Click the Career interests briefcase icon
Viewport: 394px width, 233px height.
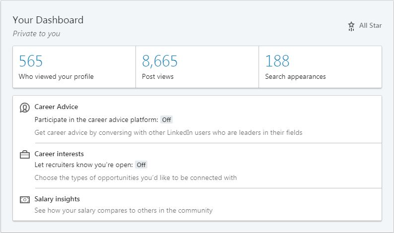25,154
